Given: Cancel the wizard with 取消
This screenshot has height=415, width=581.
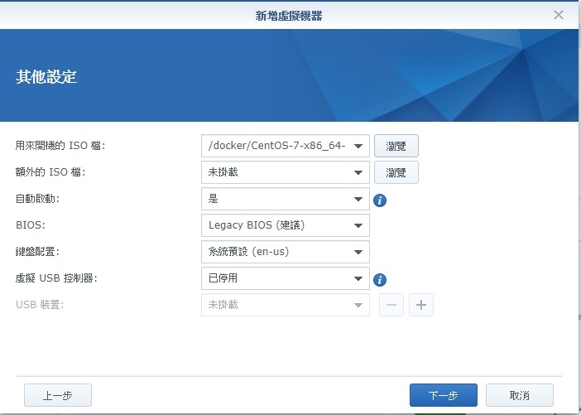Looking at the screenshot, I should [520, 395].
